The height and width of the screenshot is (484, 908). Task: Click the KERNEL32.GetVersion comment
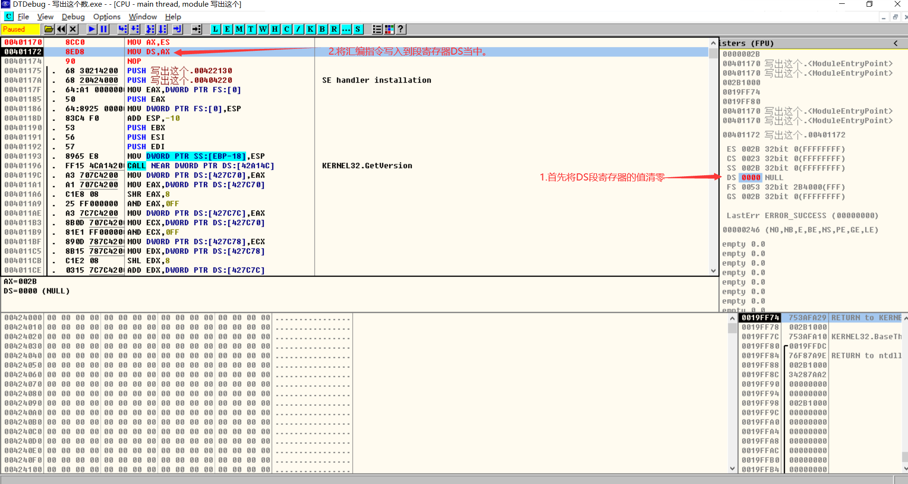367,166
